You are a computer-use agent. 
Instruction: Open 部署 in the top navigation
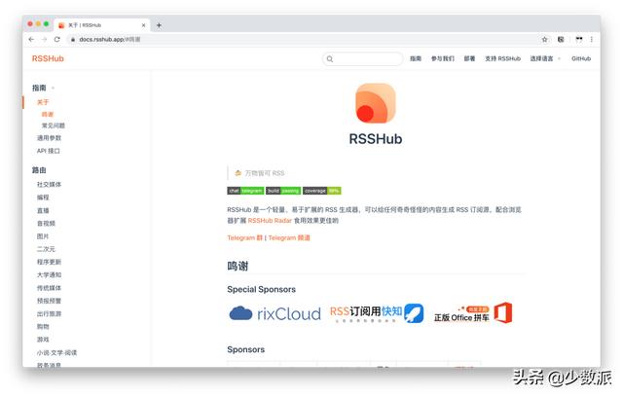(x=469, y=58)
